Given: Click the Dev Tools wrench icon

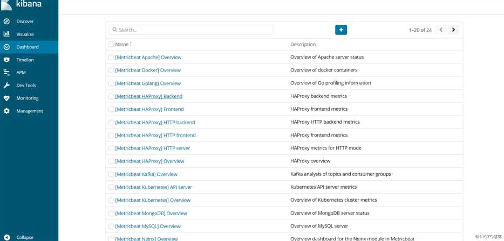Looking at the screenshot, I should click(x=6, y=85).
